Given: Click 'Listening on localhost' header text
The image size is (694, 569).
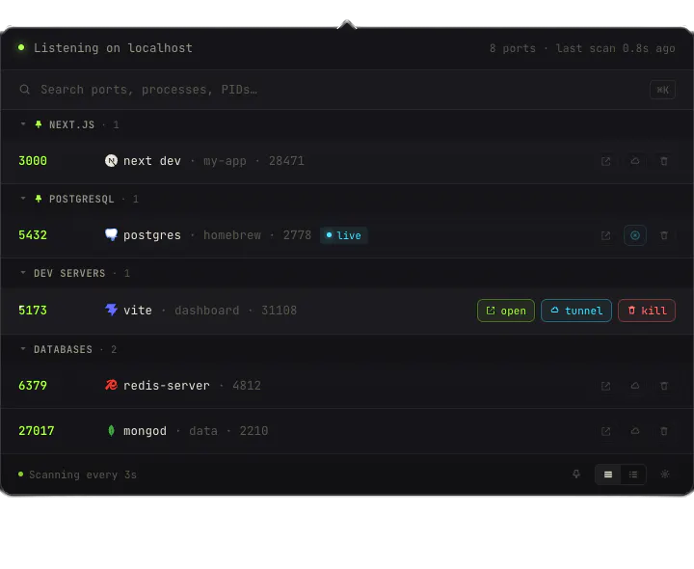Looking at the screenshot, I should [x=114, y=48].
